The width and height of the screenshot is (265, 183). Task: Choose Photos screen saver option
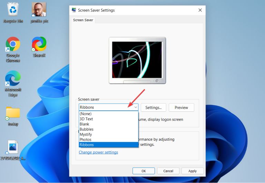pos(108,140)
